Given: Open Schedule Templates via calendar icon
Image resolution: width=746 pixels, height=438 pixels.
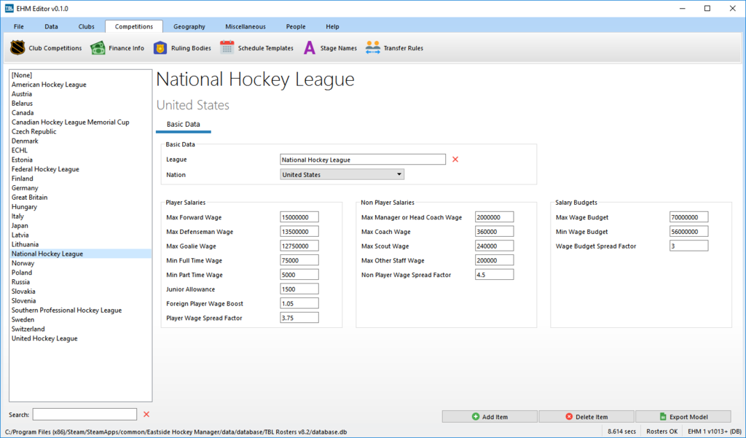Looking at the screenshot, I should point(227,47).
